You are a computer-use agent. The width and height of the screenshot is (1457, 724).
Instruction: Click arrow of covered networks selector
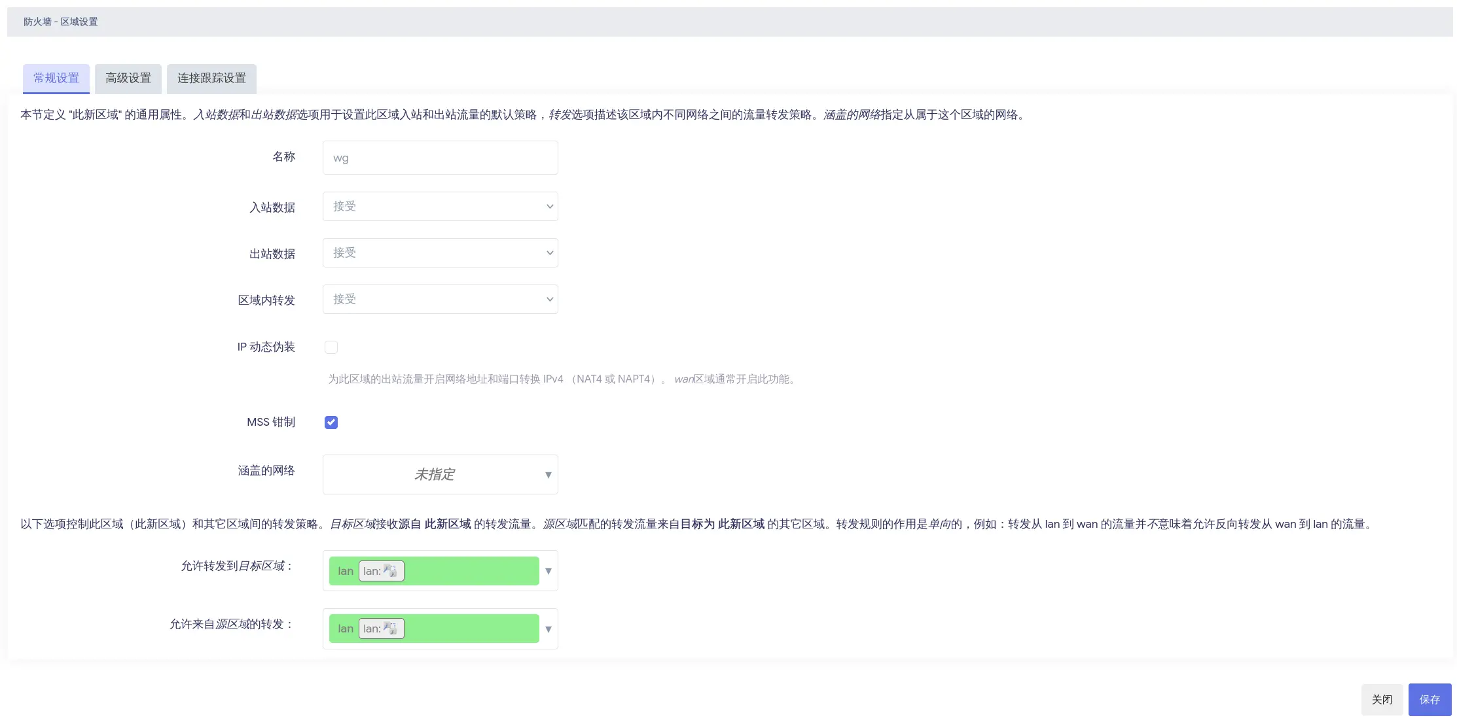(549, 475)
